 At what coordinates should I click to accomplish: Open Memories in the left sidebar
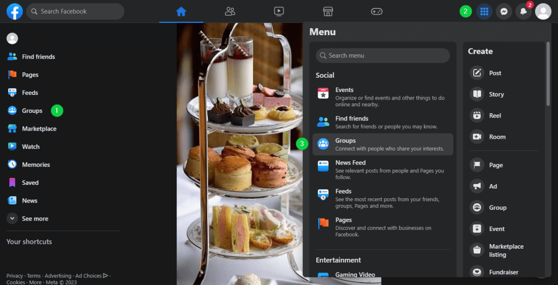click(35, 164)
